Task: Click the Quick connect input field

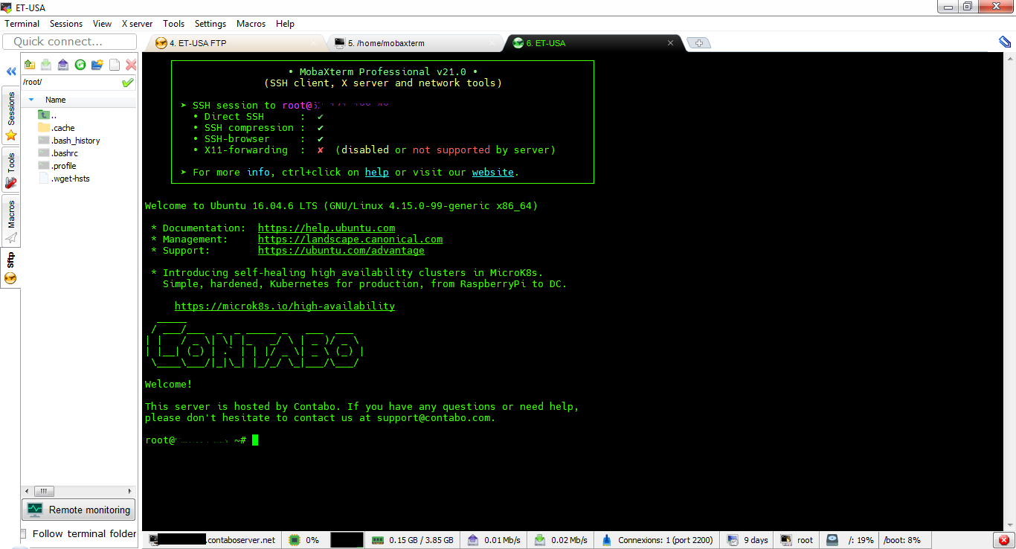Action: tap(69, 42)
